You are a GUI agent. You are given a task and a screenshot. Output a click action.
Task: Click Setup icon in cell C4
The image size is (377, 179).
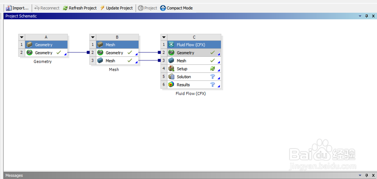coord(171,68)
